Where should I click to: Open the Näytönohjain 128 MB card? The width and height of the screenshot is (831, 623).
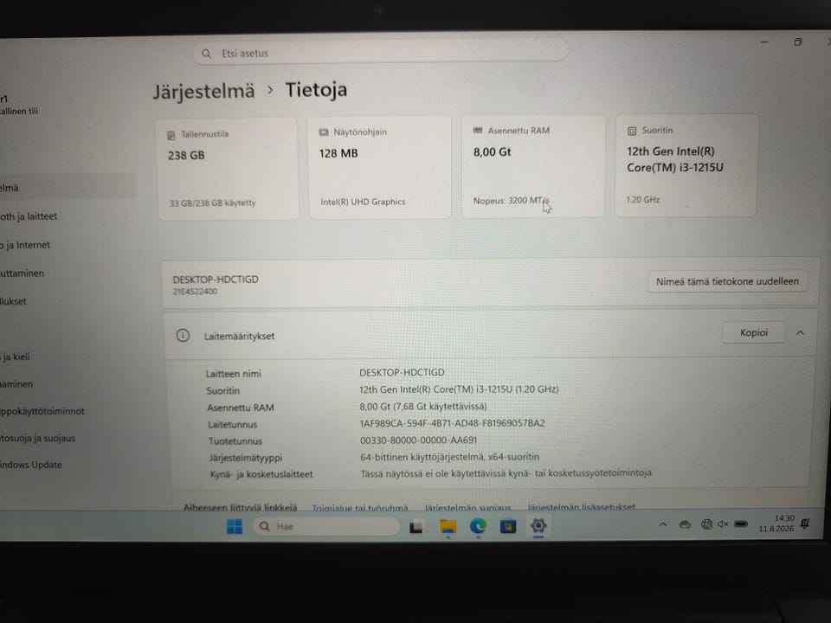pyautogui.click(x=379, y=167)
